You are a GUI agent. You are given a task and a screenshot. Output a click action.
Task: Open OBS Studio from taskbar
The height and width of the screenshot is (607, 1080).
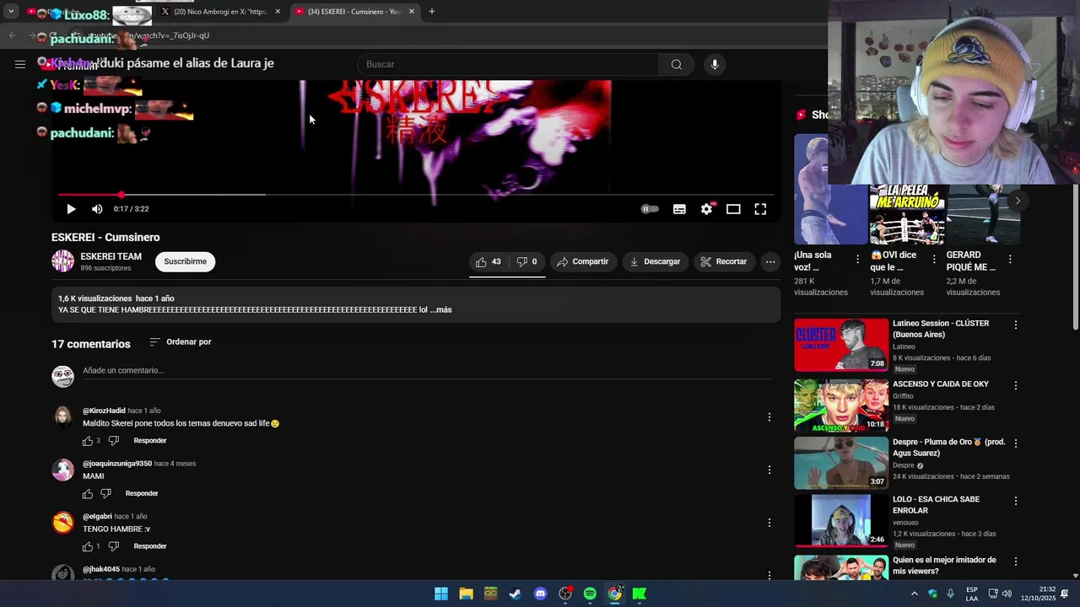tap(565, 594)
